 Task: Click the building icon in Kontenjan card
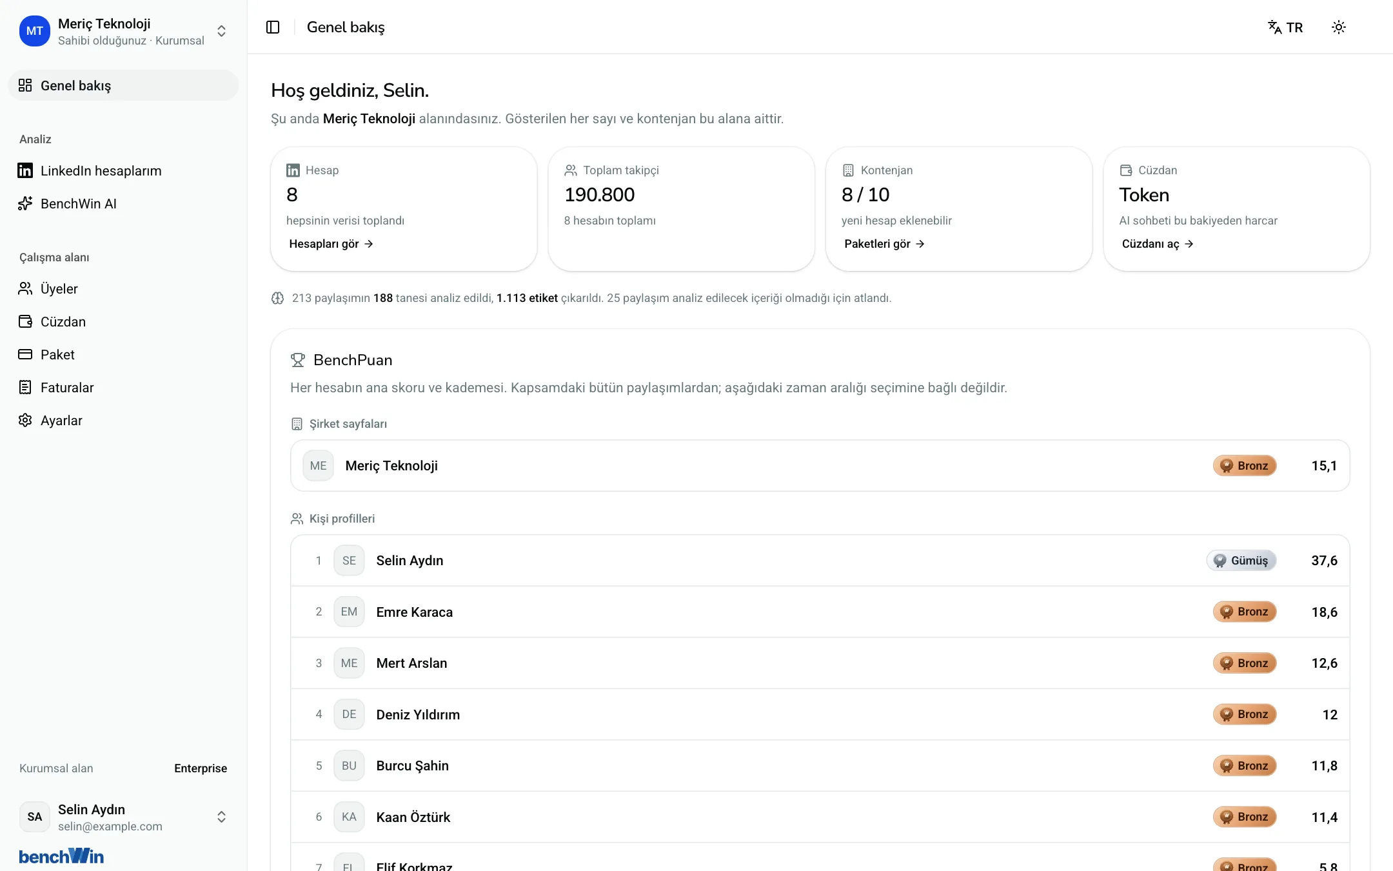pyautogui.click(x=848, y=170)
